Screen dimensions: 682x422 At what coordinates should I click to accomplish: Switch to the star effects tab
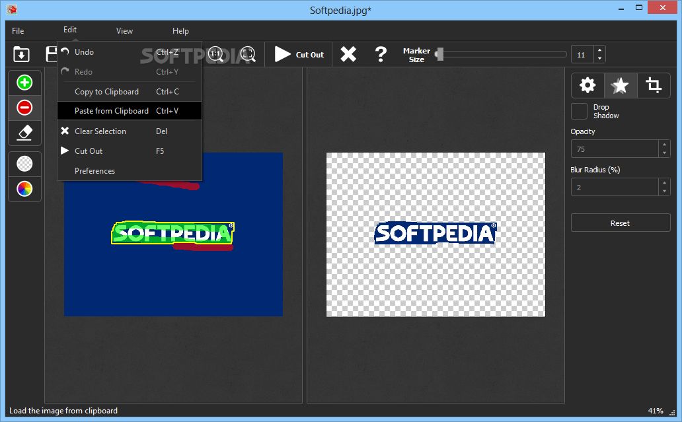(621, 85)
